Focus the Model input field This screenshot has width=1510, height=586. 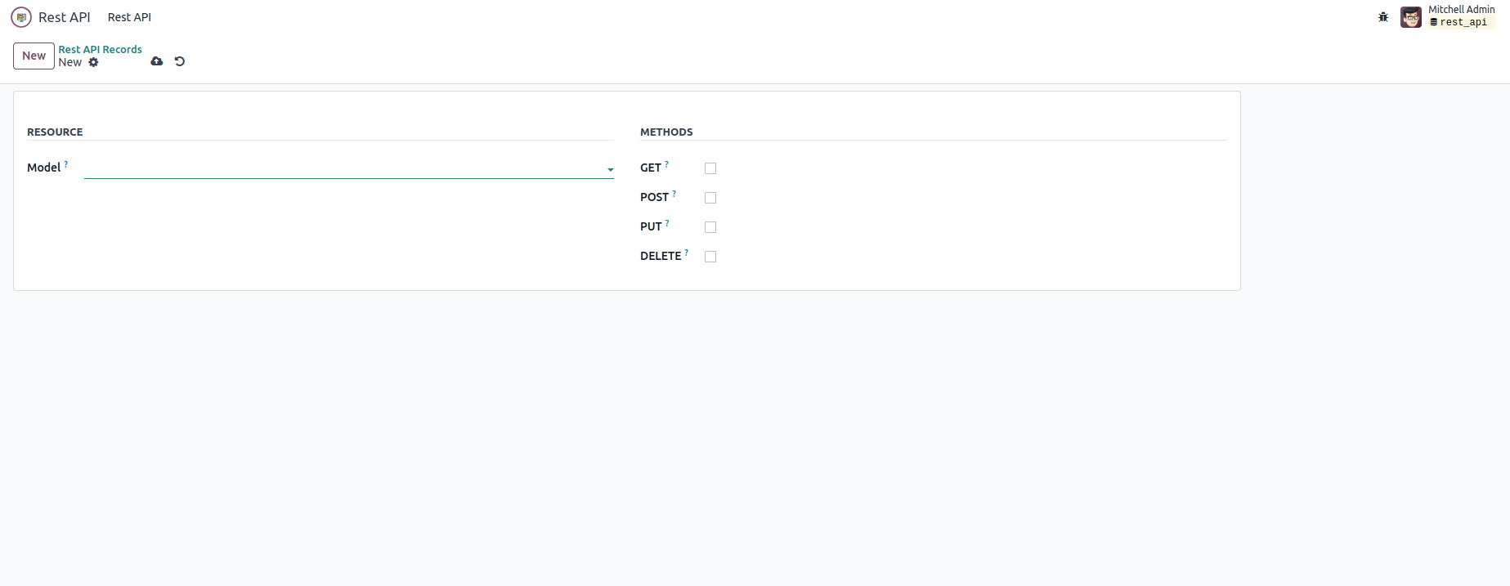[x=343, y=168]
